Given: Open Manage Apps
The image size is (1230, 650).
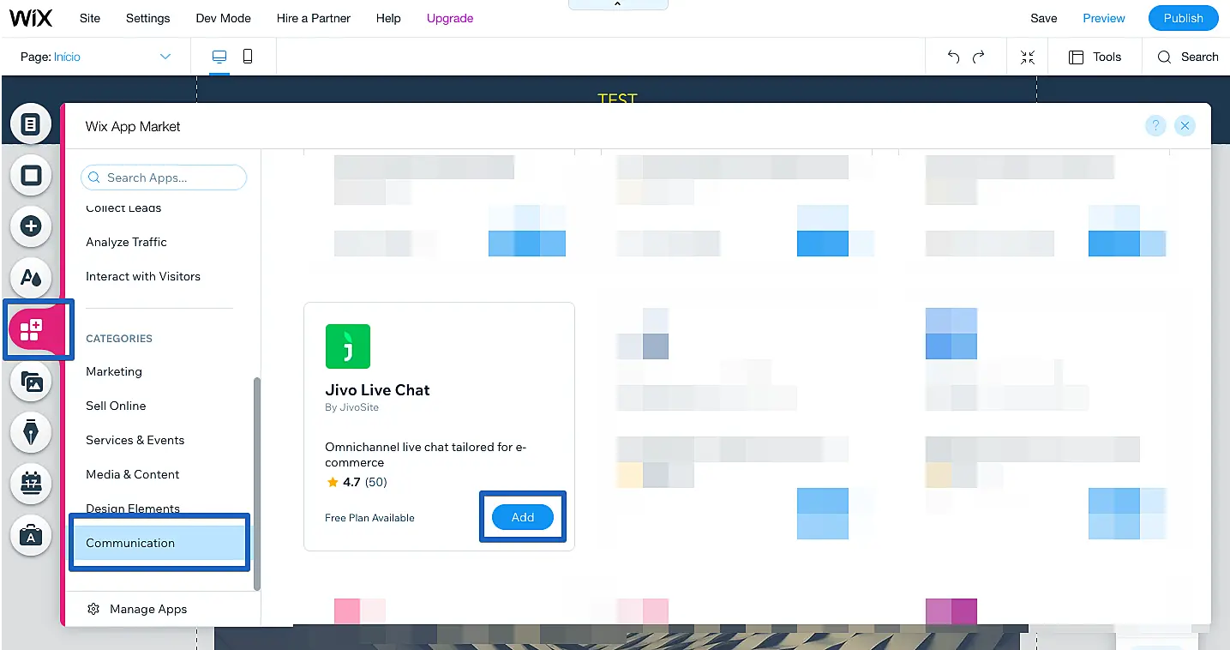Looking at the screenshot, I should click(138, 609).
